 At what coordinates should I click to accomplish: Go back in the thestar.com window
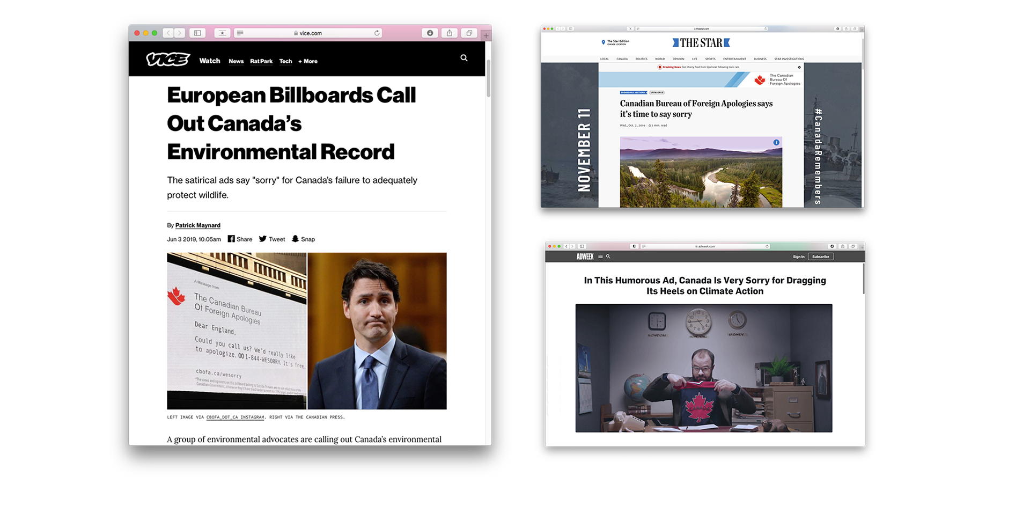pyautogui.click(x=558, y=28)
